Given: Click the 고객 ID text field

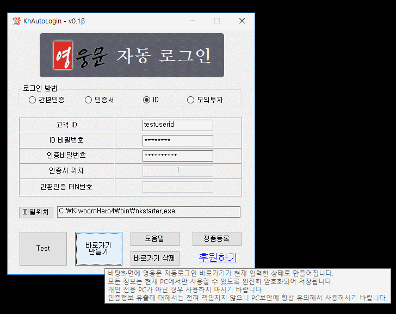Looking at the screenshot, I should point(177,125).
